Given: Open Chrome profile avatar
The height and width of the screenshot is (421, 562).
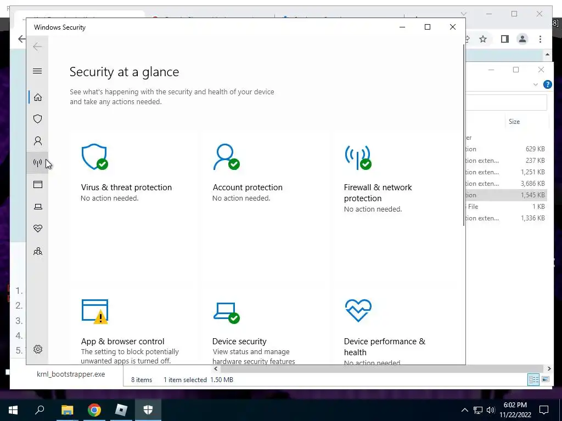Looking at the screenshot, I should point(522,39).
